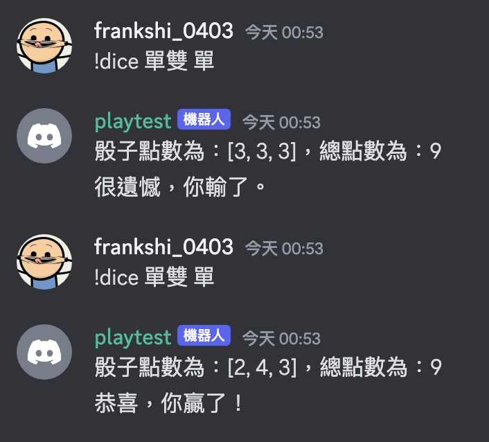Click timestamp 今天 00:53 on first frankshi message
The height and width of the screenshot is (442, 489).
click(x=284, y=33)
